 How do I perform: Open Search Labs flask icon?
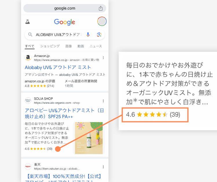(x=27, y=22)
